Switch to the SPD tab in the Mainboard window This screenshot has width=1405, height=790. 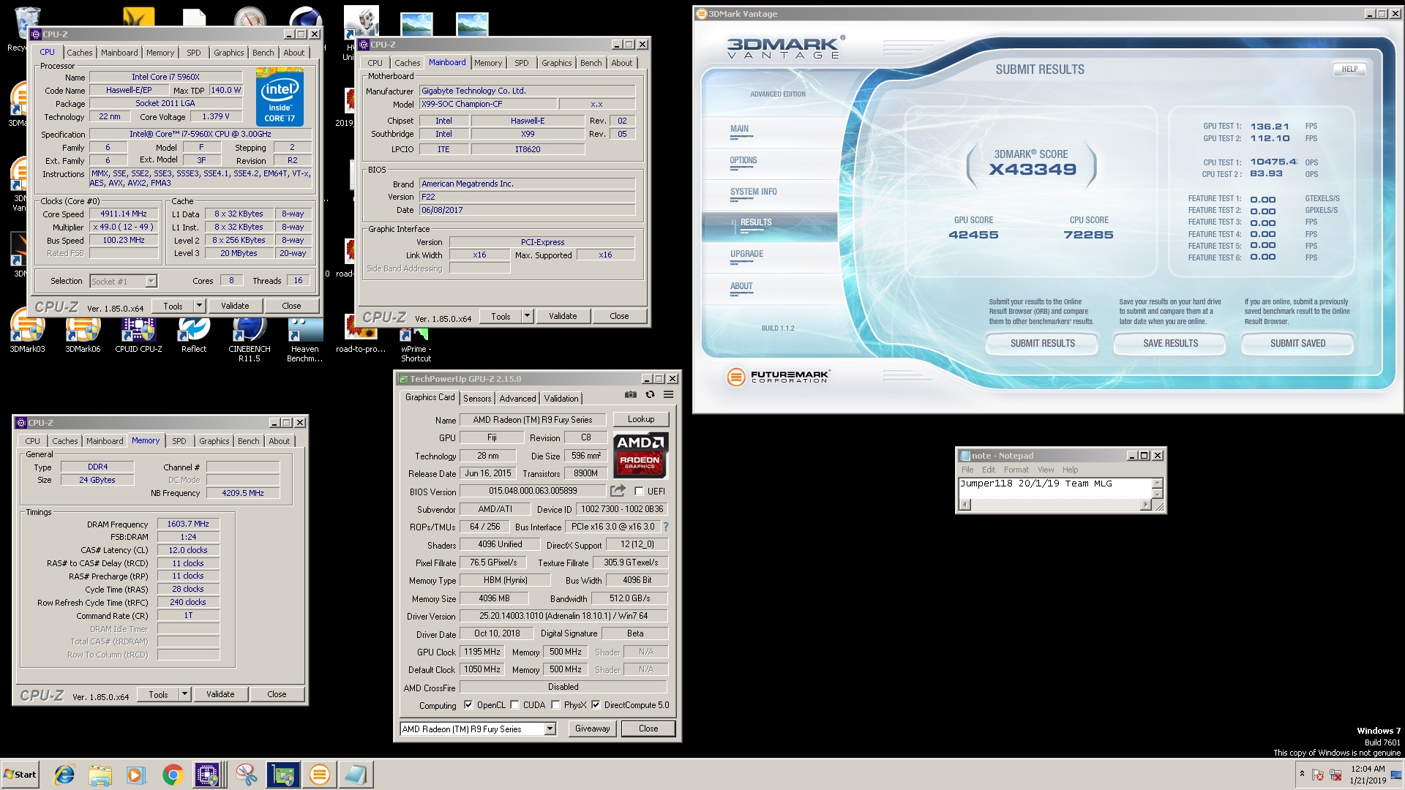pyautogui.click(x=522, y=63)
